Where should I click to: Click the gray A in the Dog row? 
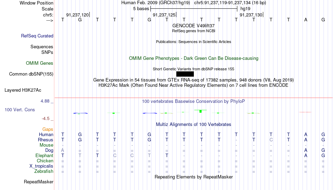tap(62, 150)
